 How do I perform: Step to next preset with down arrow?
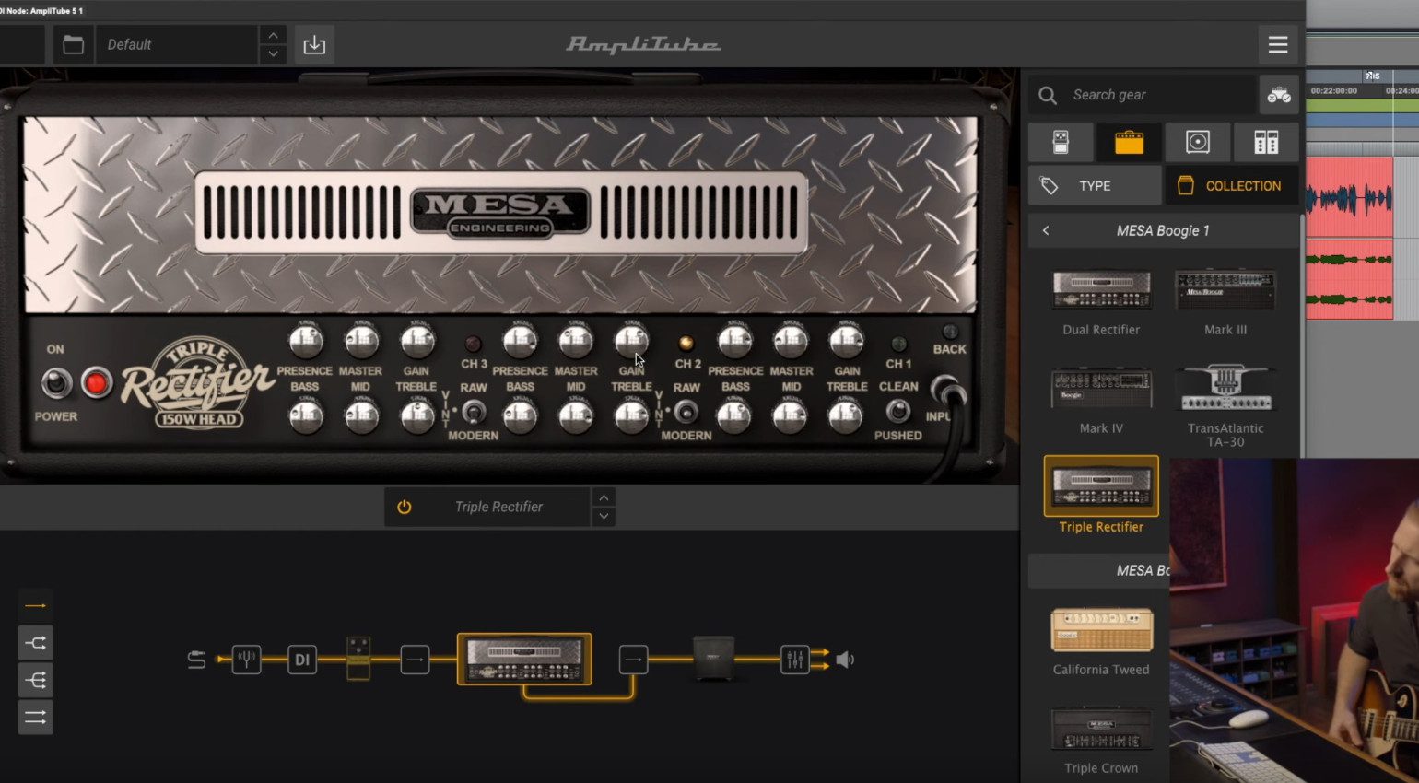[x=273, y=54]
